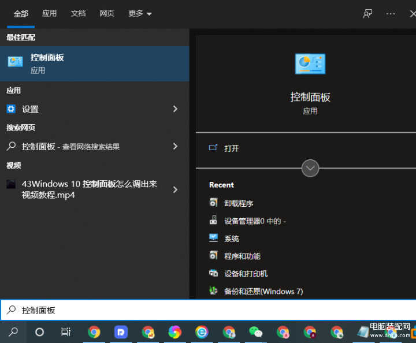Expand arrow beside 查看网络搜索结果
This screenshot has height=343, width=416.
point(175,146)
